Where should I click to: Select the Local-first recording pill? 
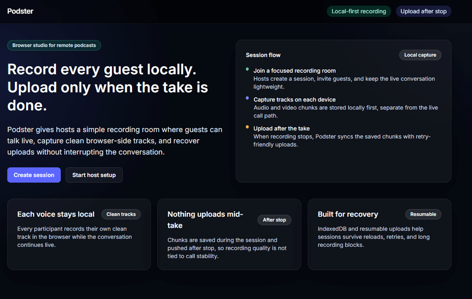click(x=358, y=11)
